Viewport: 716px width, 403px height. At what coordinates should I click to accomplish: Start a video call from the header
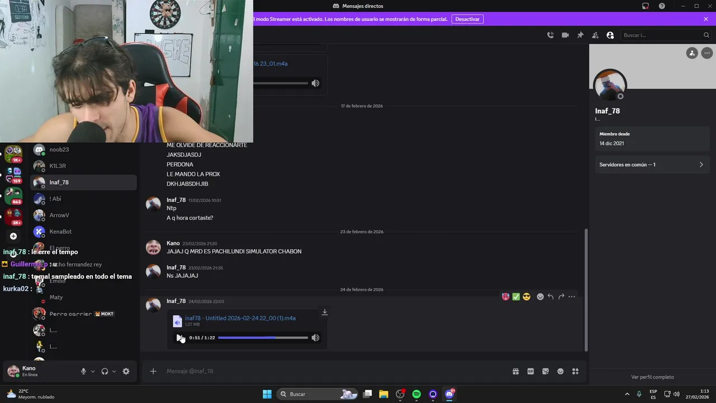pyautogui.click(x=566, y=35)
